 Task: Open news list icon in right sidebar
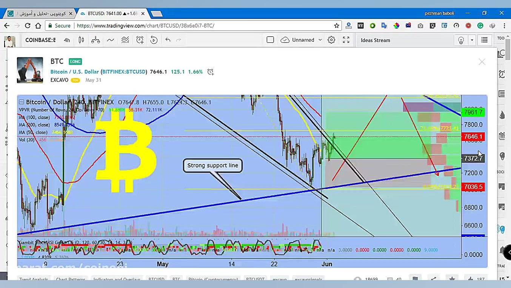pos(502,94)
